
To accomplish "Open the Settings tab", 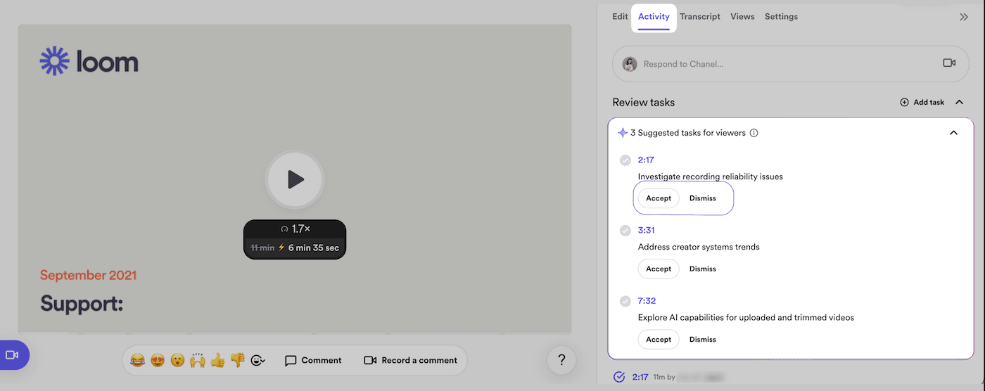I will (x=781, y=17).
